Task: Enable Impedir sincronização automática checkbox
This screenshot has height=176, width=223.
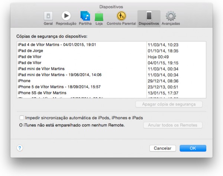Action: (x=22, y=118)
